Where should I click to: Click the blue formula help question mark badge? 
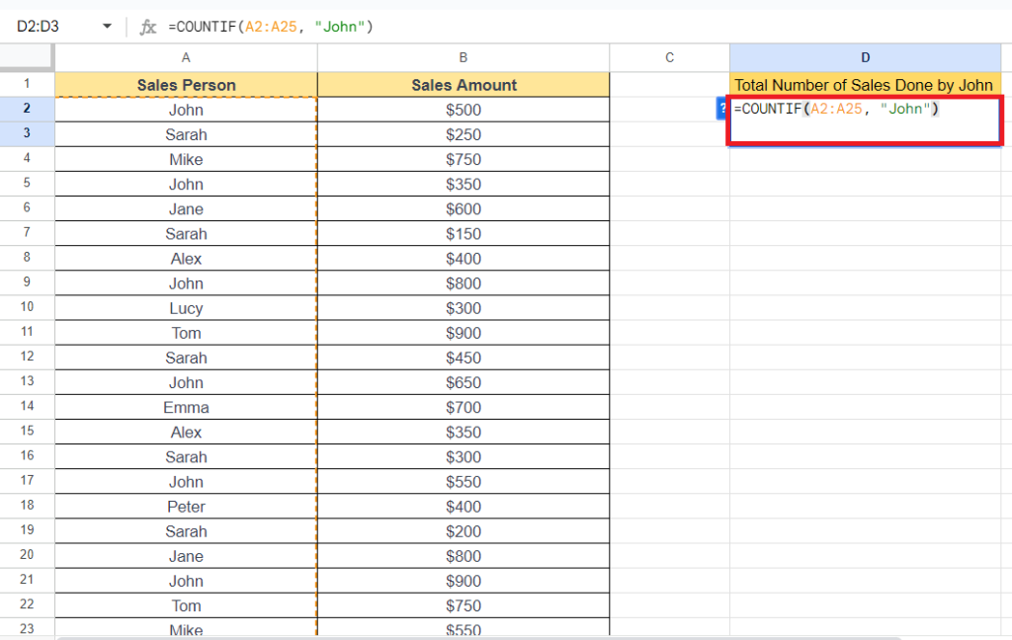722,110
